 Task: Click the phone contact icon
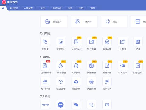click(92, 105)
